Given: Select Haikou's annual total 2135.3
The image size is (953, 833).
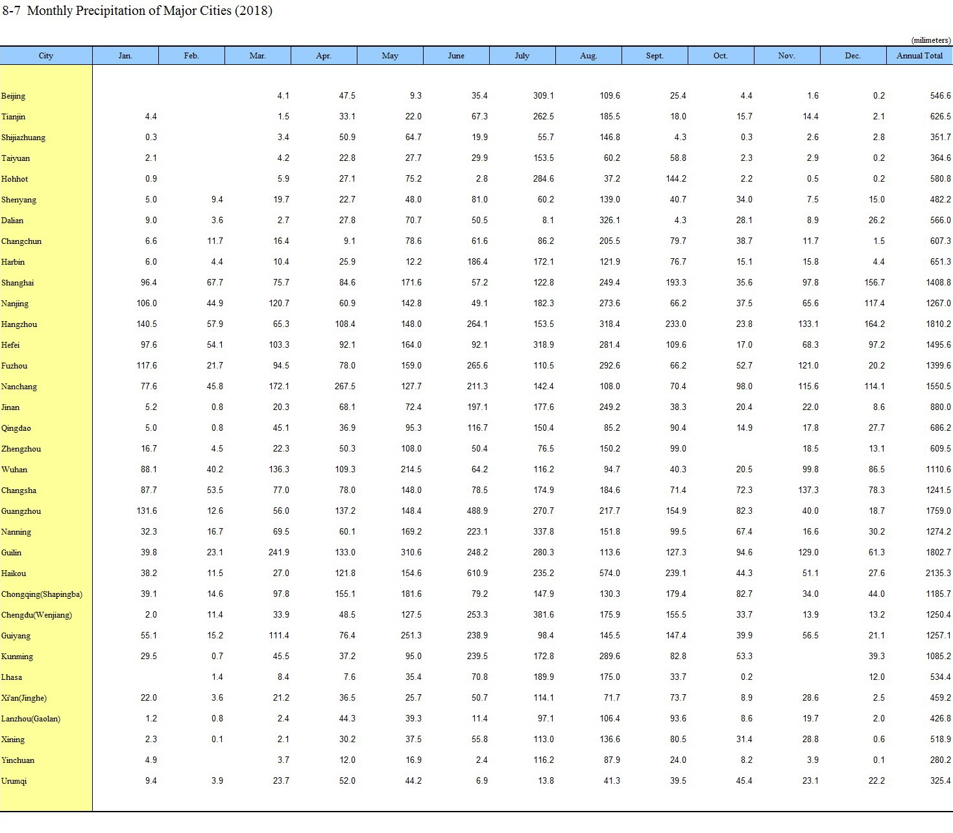Looking at the screenshot, I should (938, 573).
